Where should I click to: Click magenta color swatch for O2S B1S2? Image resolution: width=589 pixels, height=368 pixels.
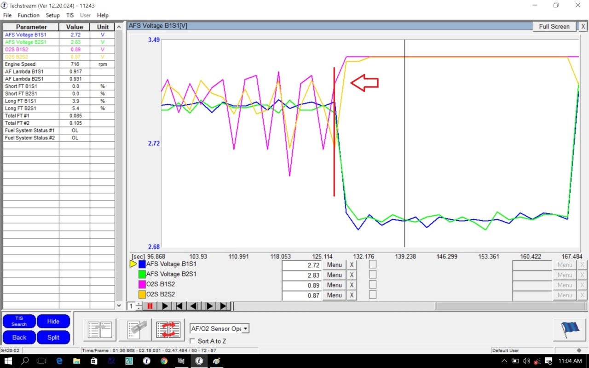point(142,284)
